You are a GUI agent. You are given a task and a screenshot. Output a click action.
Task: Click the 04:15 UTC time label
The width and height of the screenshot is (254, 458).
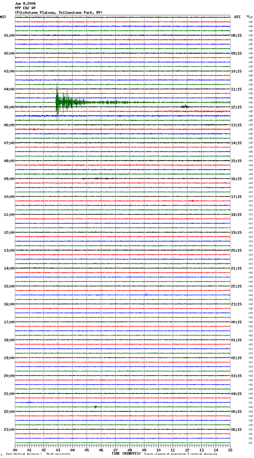coord(236,394)
